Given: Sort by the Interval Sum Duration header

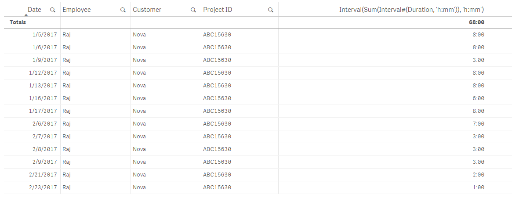Looking at the screenshot, I should tap(411, 10).
